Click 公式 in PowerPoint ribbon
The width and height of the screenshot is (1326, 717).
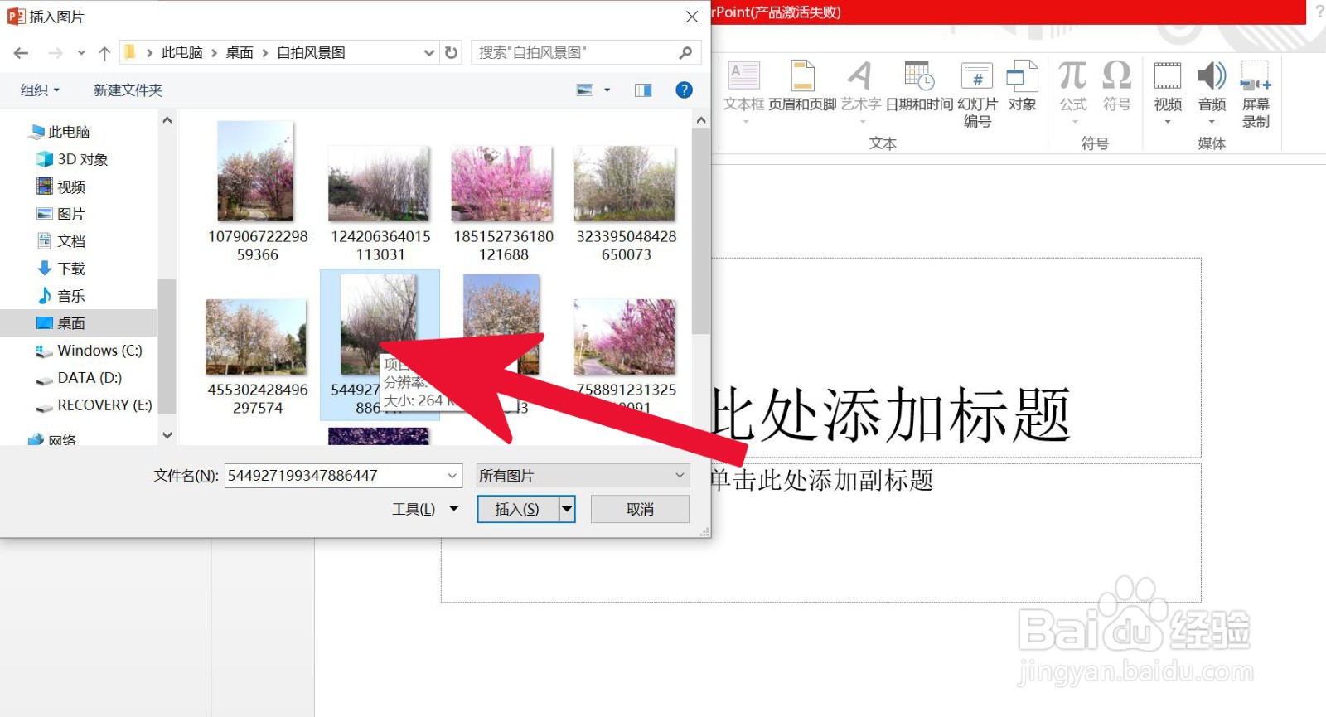[x=1073, y=91]
